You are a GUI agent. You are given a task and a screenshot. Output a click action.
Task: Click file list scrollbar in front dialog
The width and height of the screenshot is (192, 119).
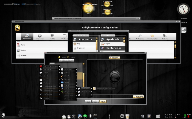point(83,80)
